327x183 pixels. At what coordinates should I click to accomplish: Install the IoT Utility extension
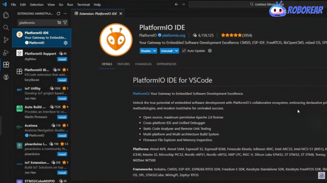pos(62,99)
